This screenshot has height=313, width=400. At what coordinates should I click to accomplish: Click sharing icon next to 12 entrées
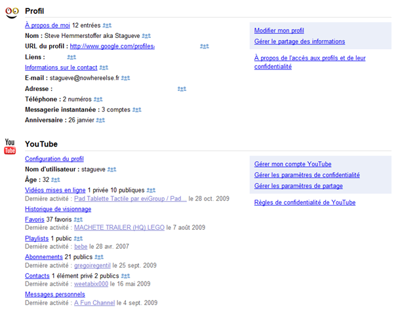(107, 26)
